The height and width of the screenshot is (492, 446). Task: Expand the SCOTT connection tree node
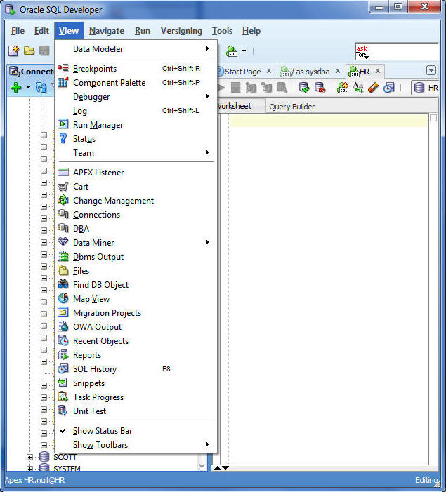30,457
